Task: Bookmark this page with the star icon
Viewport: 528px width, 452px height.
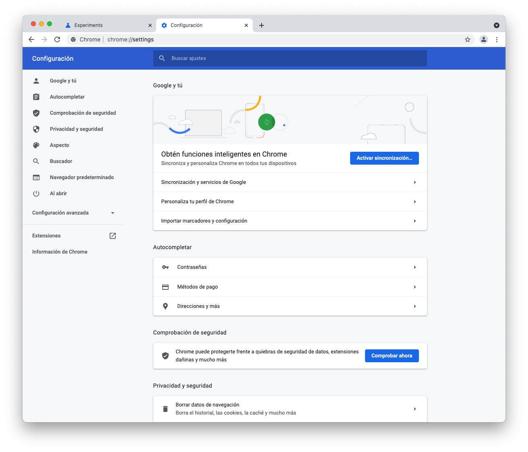Action: point(468,39)
